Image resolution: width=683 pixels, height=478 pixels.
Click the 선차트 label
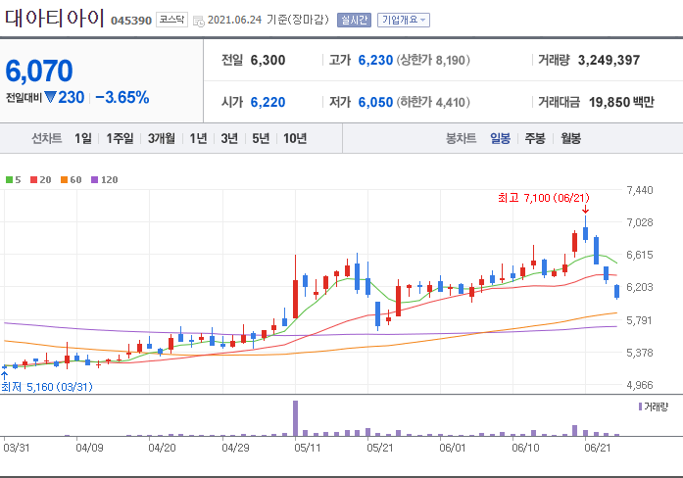(x=47, y=138)
